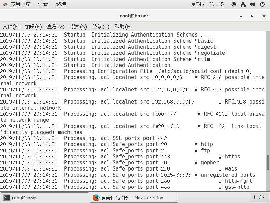Viewport: 270px width, 203px height.
Task: Click the volume speaker icon
Action: pos(252,4)
